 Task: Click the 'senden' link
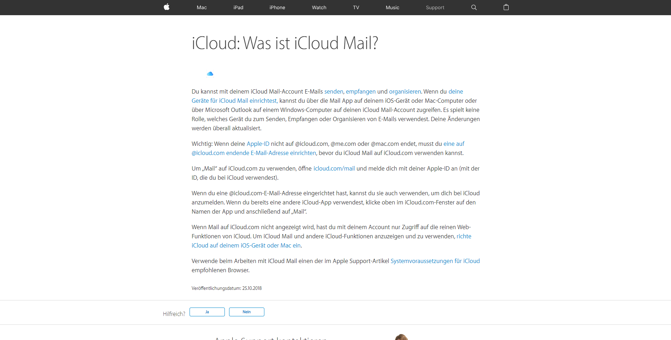(334, 91)
